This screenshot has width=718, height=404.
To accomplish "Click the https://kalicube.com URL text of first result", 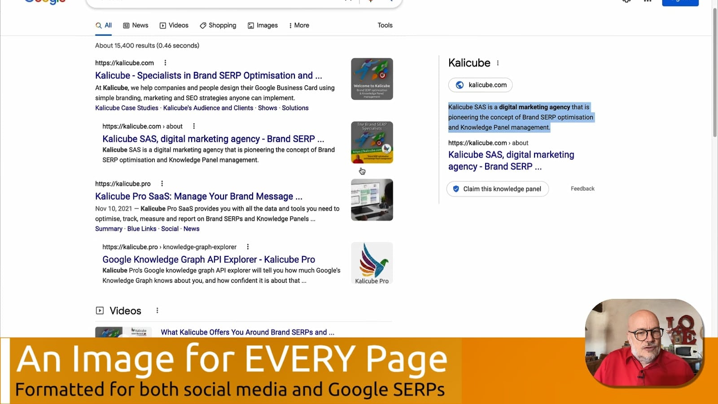I will click(x=124, y=63).
